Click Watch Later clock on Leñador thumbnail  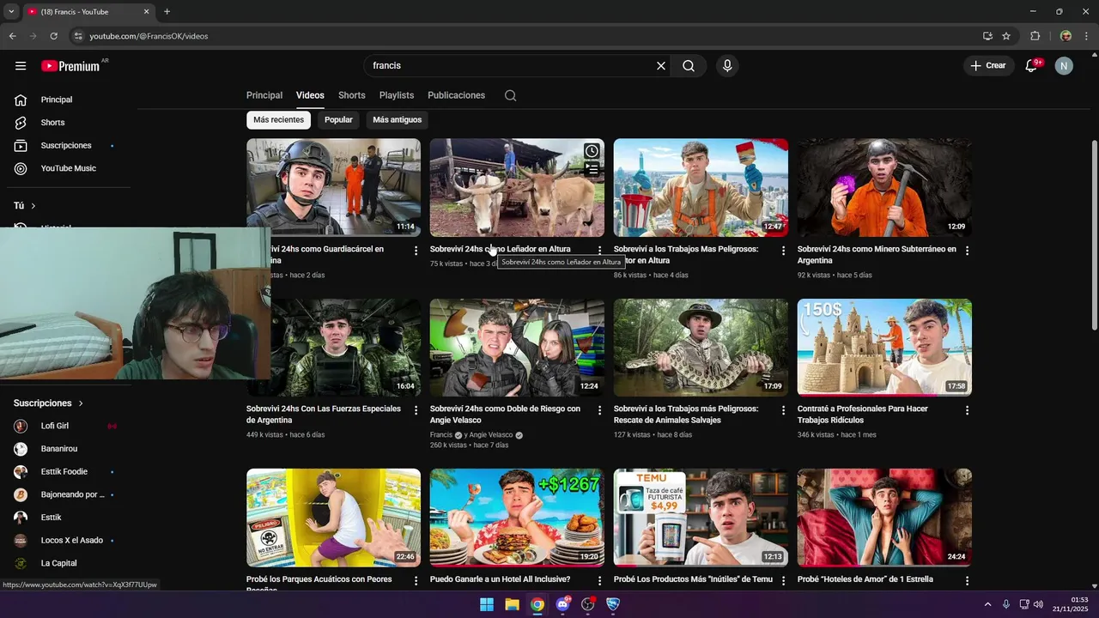tap(592, 151)
